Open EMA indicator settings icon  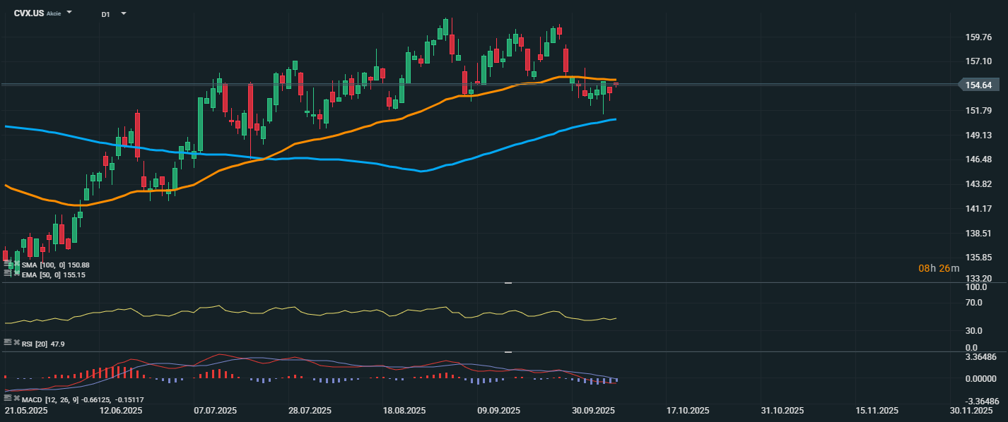coord(8,274)
